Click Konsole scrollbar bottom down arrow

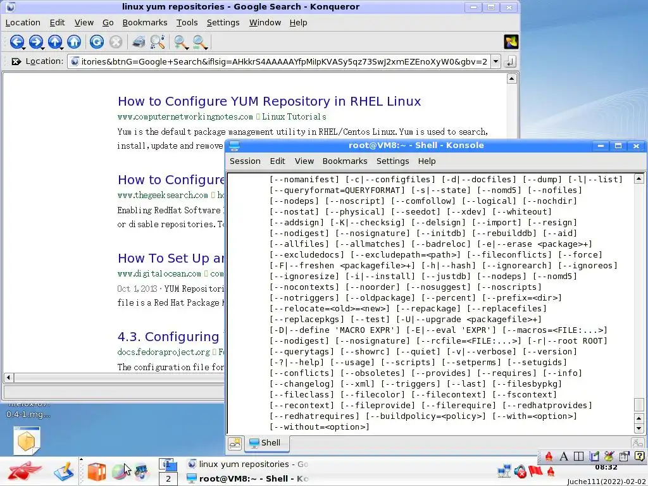tap(639, 428)
